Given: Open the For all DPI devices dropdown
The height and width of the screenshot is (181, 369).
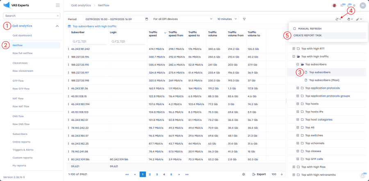Looking at the screenshot, I should click(x=183, y=19).
